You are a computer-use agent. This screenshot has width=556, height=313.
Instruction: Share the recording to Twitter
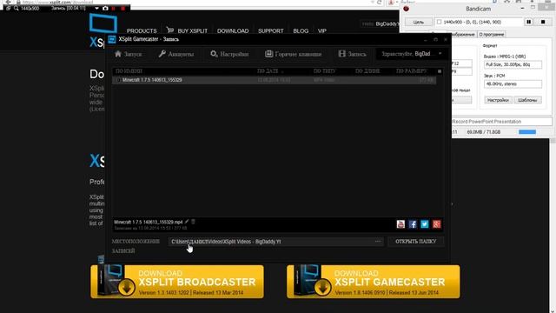tap(425, 224)
